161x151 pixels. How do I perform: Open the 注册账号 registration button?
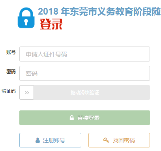tap(50, 140)
